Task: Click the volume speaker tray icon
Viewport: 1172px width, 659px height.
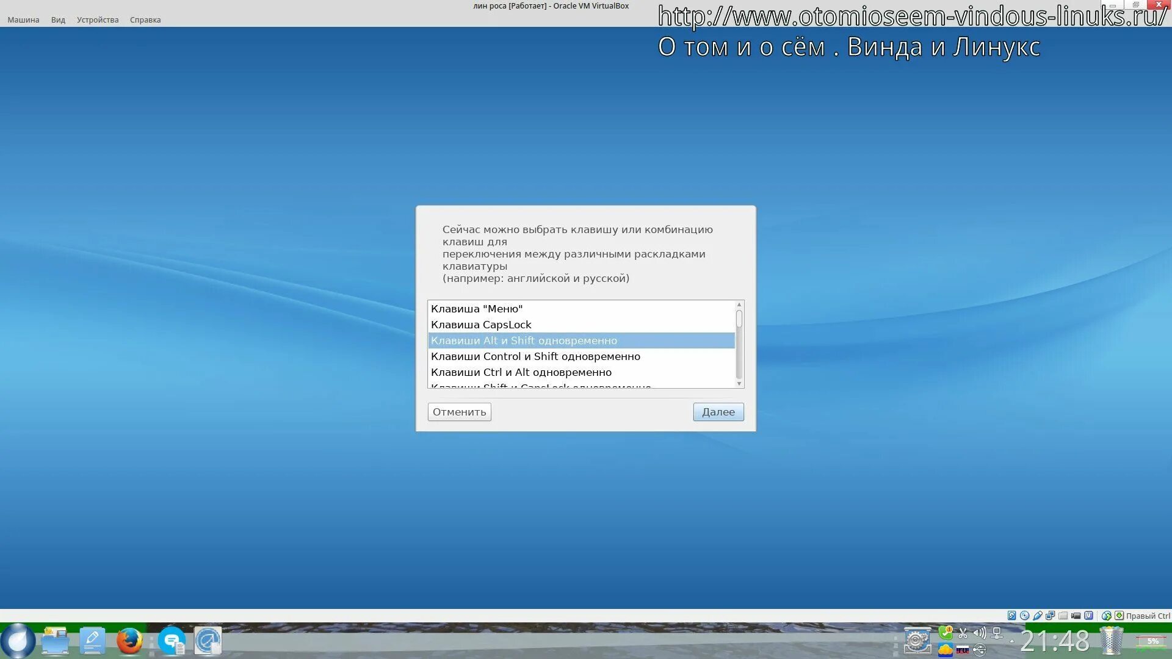Action: (x=980, y=633)
